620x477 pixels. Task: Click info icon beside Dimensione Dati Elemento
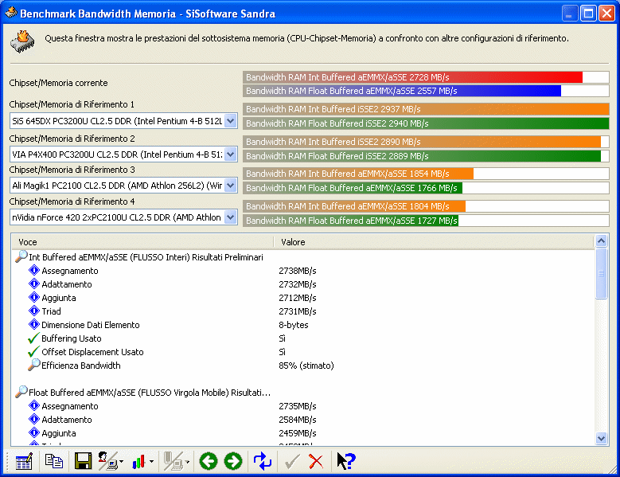point(34,324)
